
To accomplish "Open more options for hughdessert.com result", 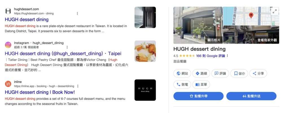I will 77,14.
